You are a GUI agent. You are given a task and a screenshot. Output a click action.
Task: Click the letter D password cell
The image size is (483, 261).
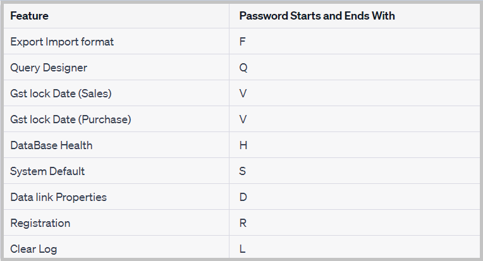click(x=243, y=197)
